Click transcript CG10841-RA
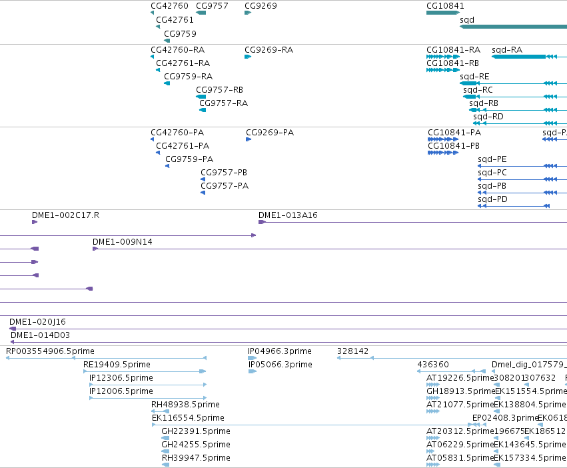 (453, 49)
